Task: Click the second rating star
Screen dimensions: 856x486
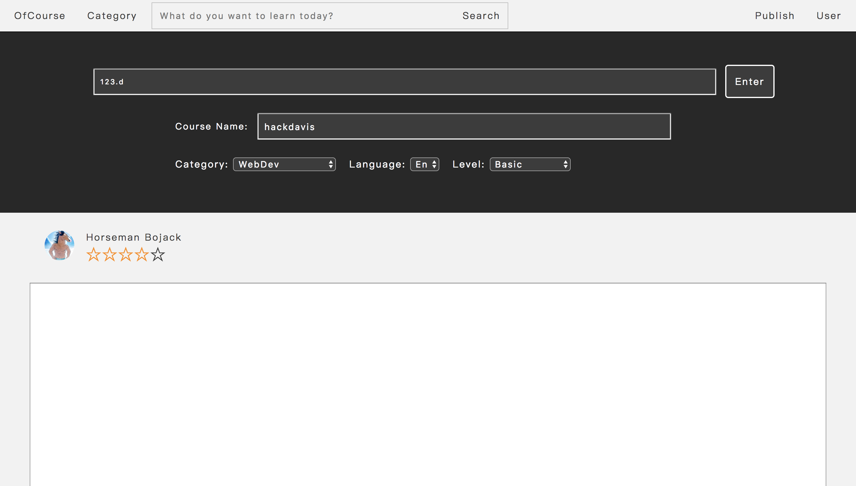Action: coord(109,255)
